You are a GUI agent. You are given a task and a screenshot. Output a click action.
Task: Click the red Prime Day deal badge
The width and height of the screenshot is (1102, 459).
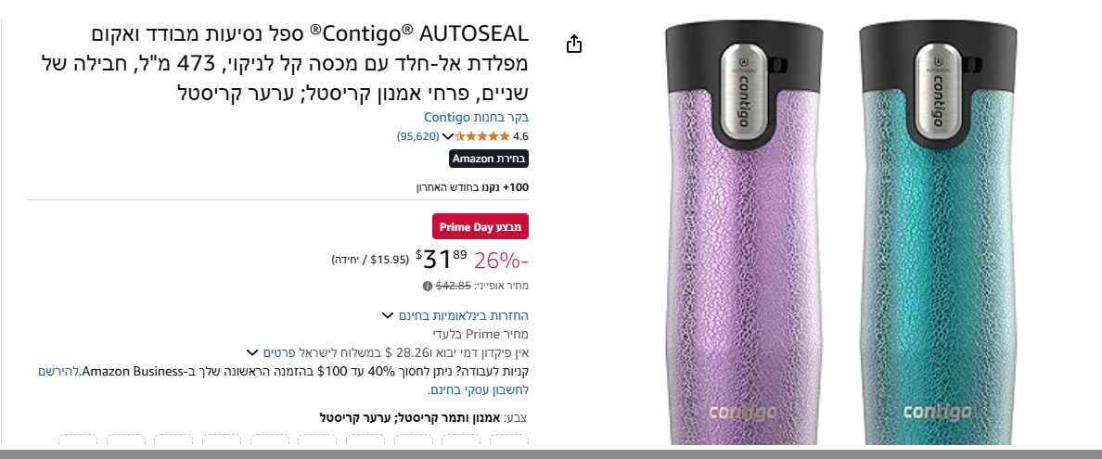pyautogui.click(x=480, y=227)
